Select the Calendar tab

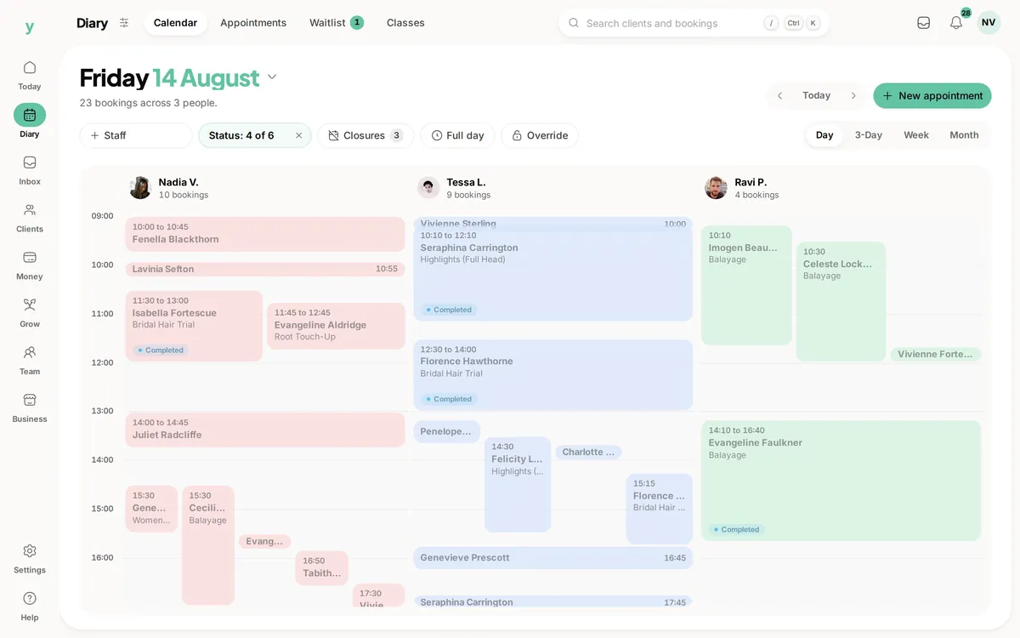(175, 23)
